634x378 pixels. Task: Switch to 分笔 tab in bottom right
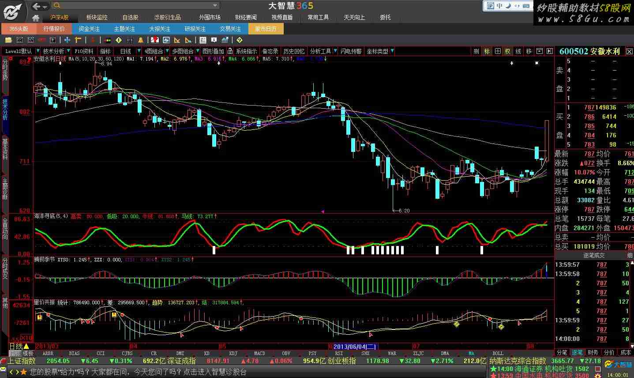(562, 352)
